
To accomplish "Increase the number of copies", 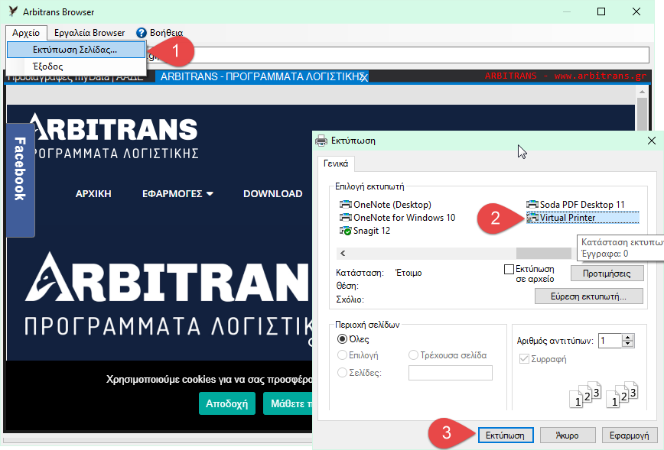I will point(628,337).
